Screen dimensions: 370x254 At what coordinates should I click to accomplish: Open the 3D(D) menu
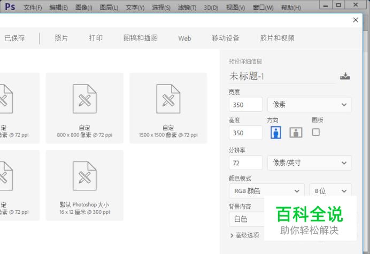[211, 7]
